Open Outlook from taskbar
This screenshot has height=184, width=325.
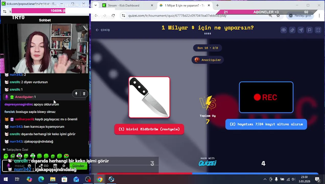click(x=76, y=179)
